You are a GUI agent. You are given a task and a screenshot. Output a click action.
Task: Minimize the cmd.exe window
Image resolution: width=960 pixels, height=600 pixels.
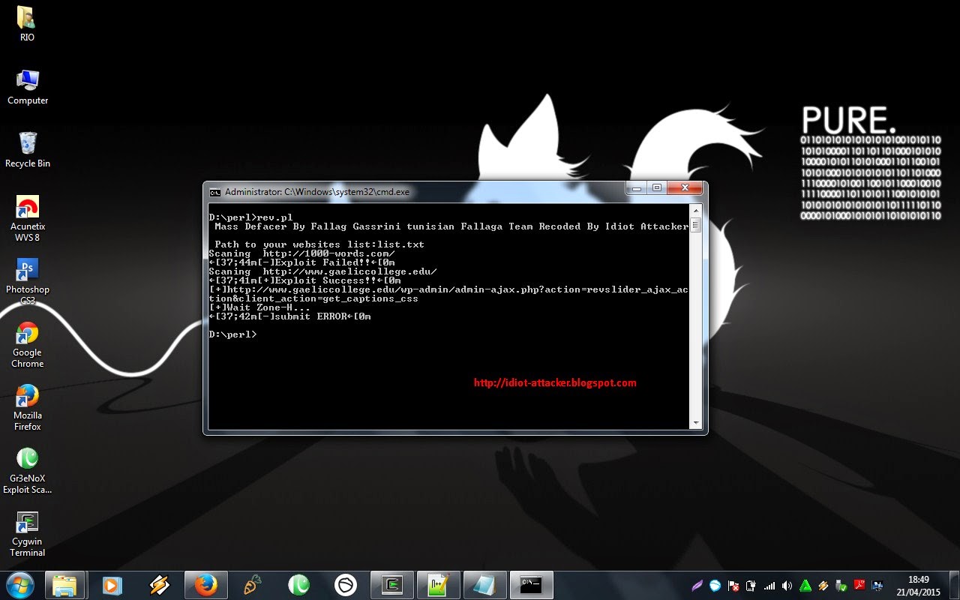(637, 188)
